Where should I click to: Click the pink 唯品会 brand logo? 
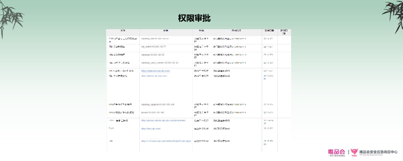pyautogui.click(x=336, y=152)
